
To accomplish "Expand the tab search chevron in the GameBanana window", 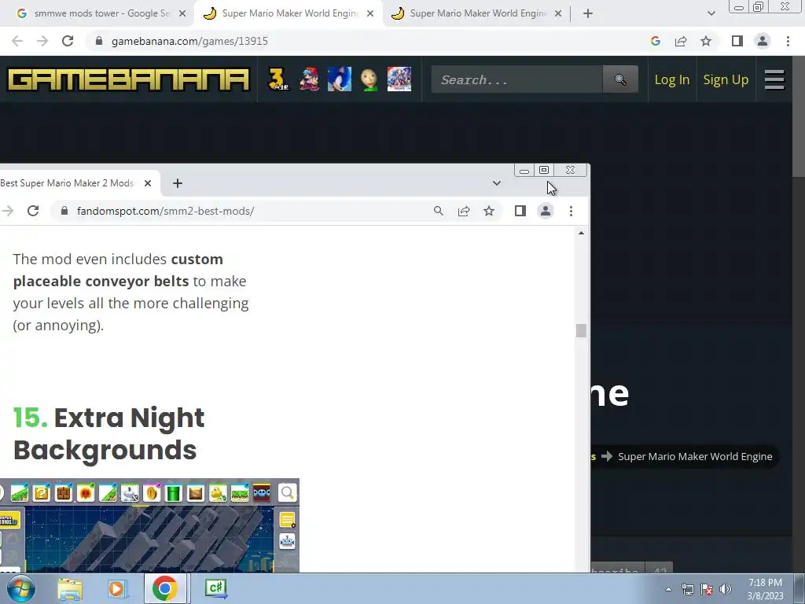I will pyautogui.click(x=711, y=14).
